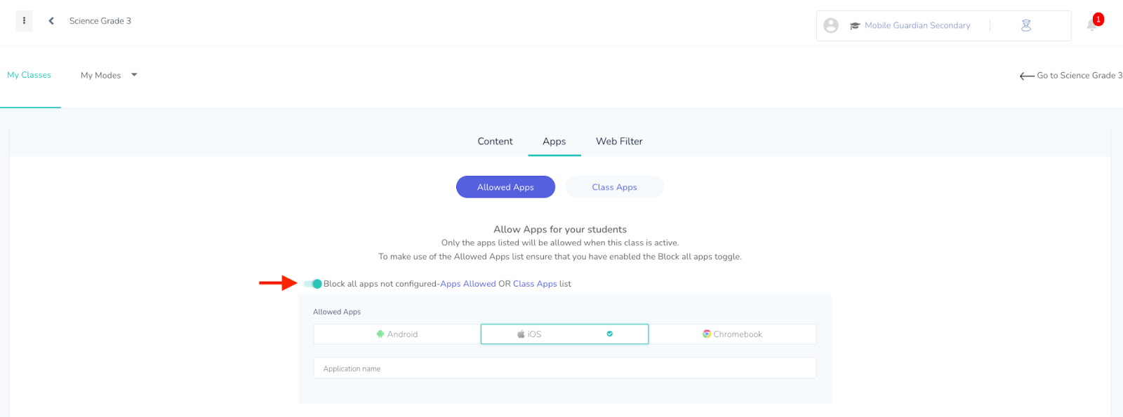Follow the Apps Allowed link in toggle label
This screenshot has height=417, width=1123.
point(468,284)
